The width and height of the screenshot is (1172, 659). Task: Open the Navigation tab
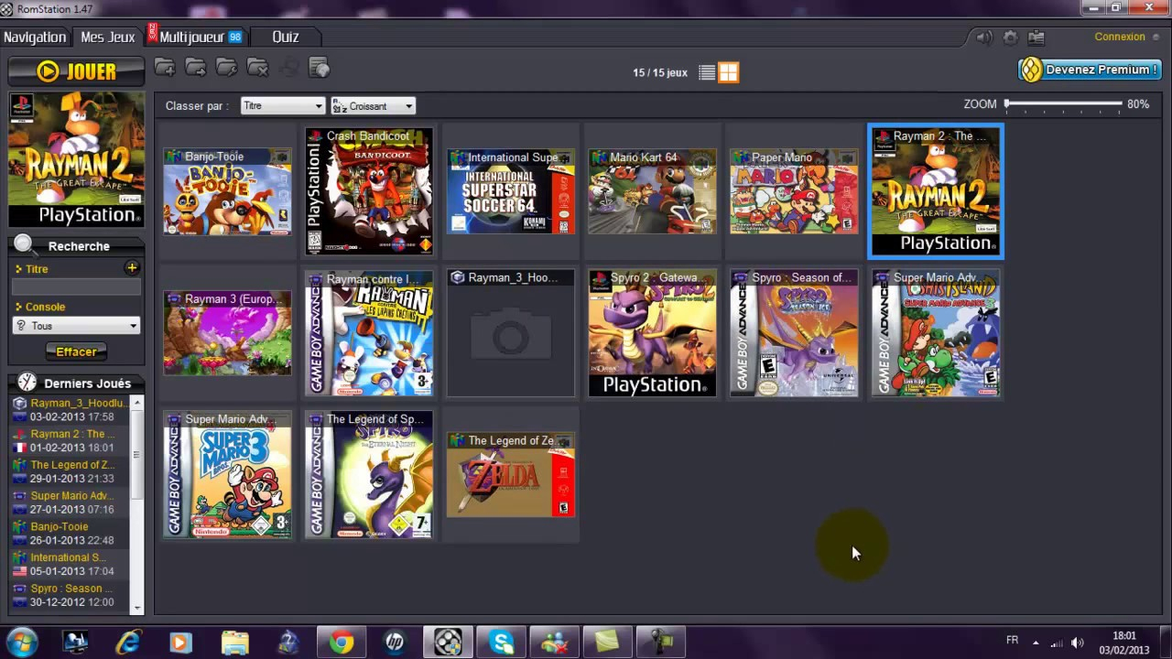(35, 37)
